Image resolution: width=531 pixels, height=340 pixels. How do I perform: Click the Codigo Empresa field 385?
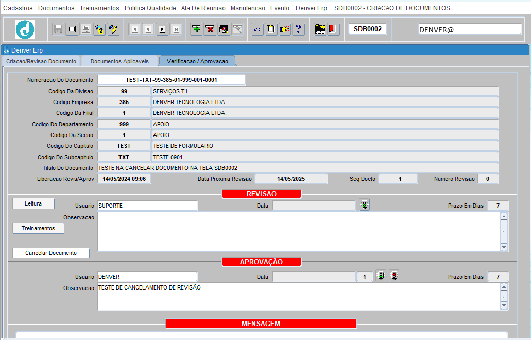pyautogui.click(x=124, y=102)
